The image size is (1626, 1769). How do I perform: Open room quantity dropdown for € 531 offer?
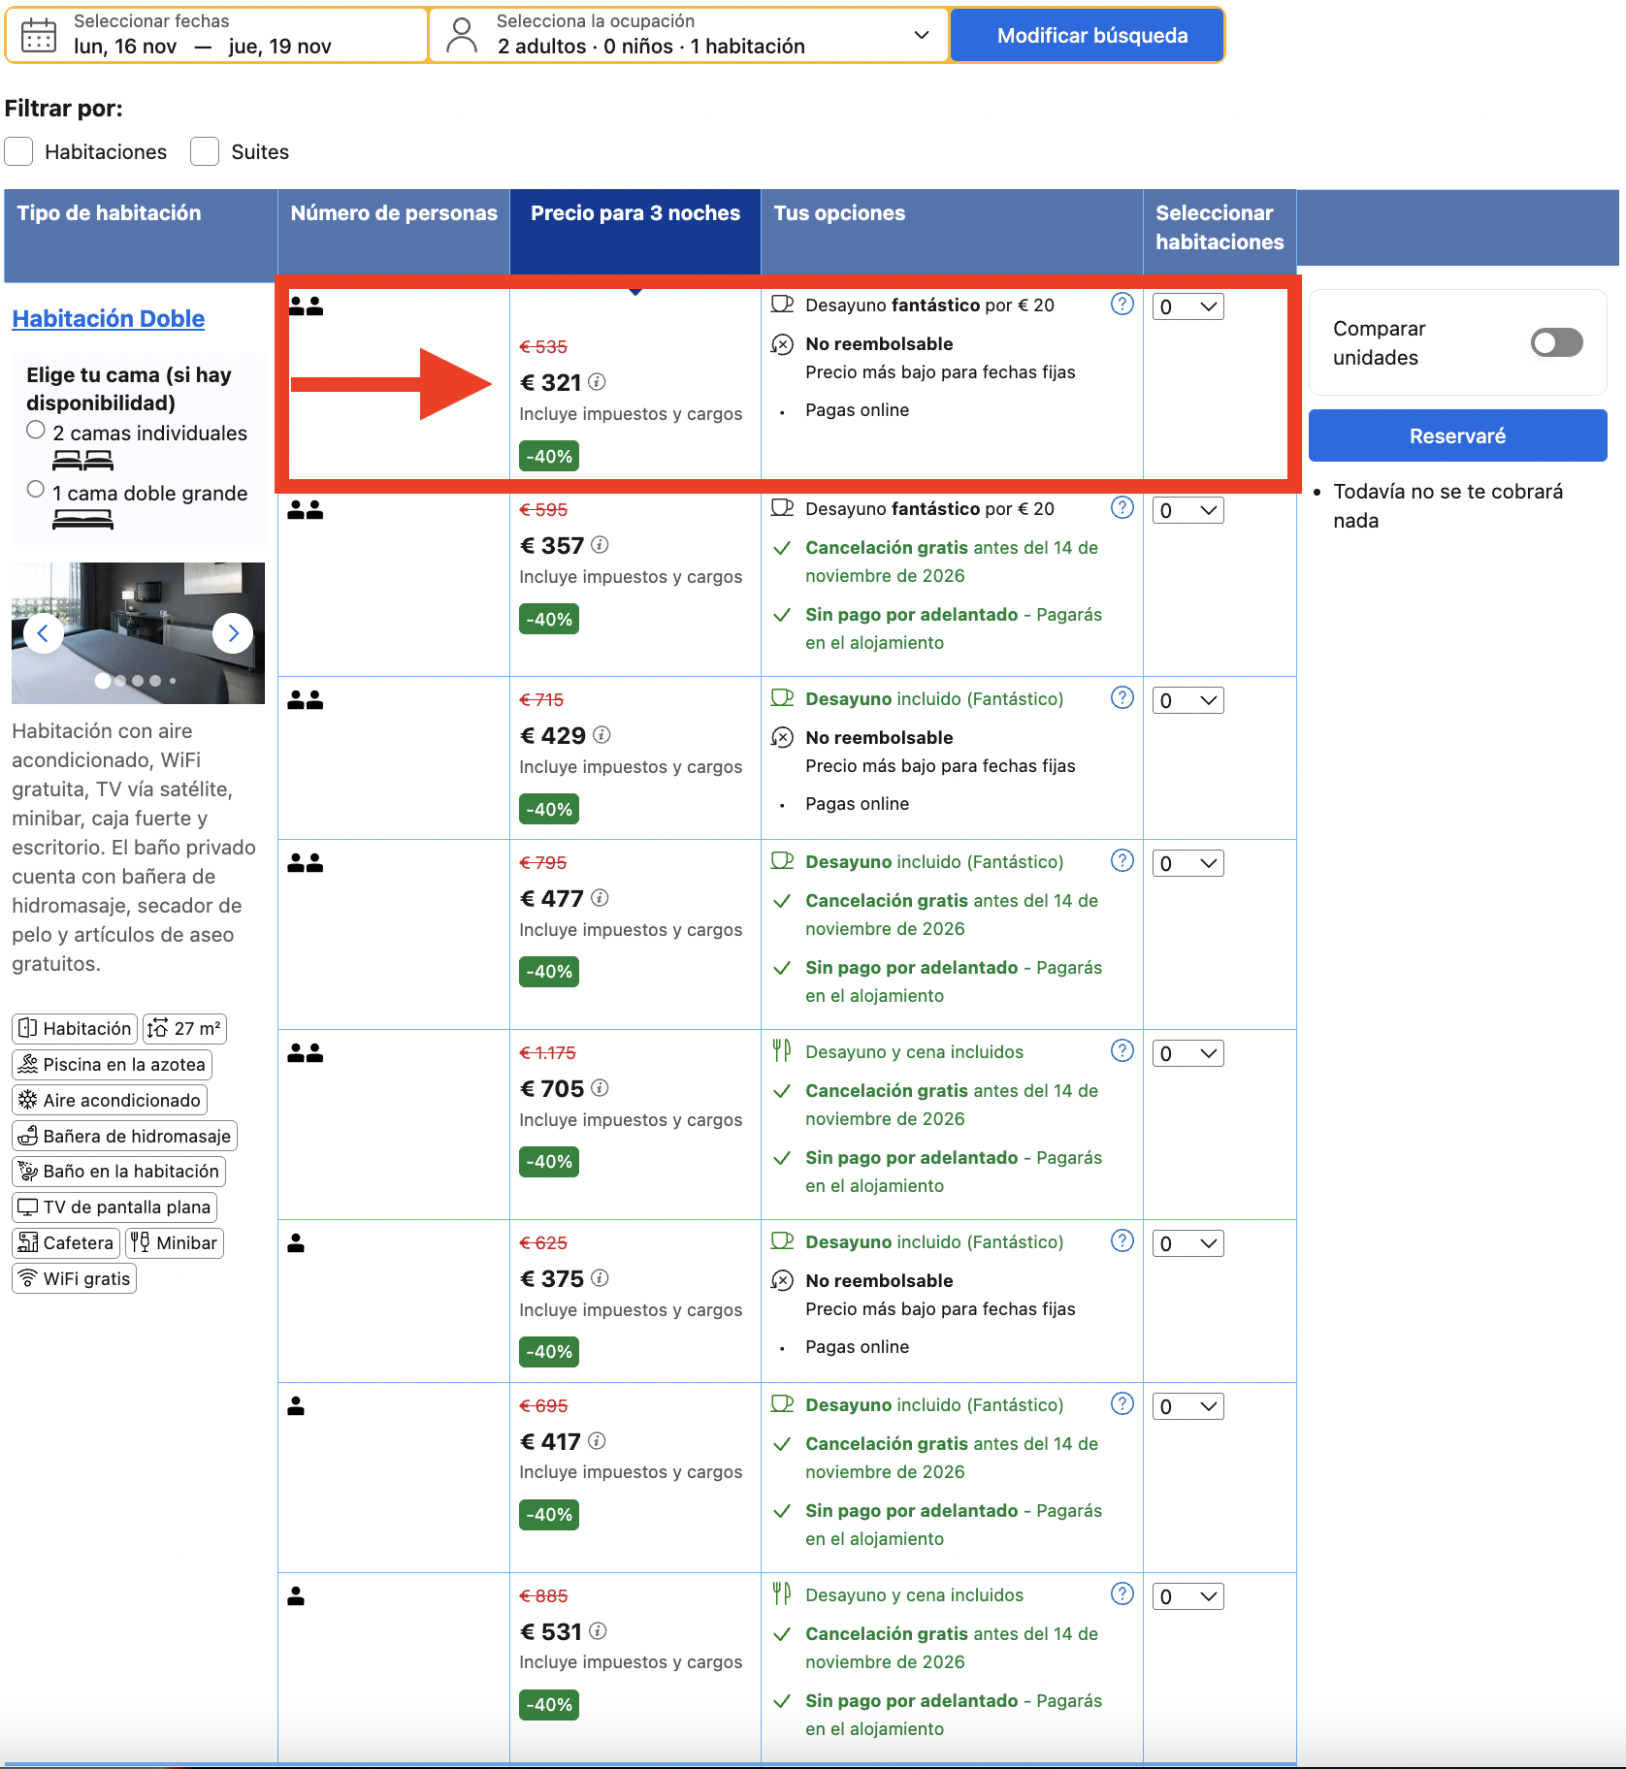coord(1188,1596)
